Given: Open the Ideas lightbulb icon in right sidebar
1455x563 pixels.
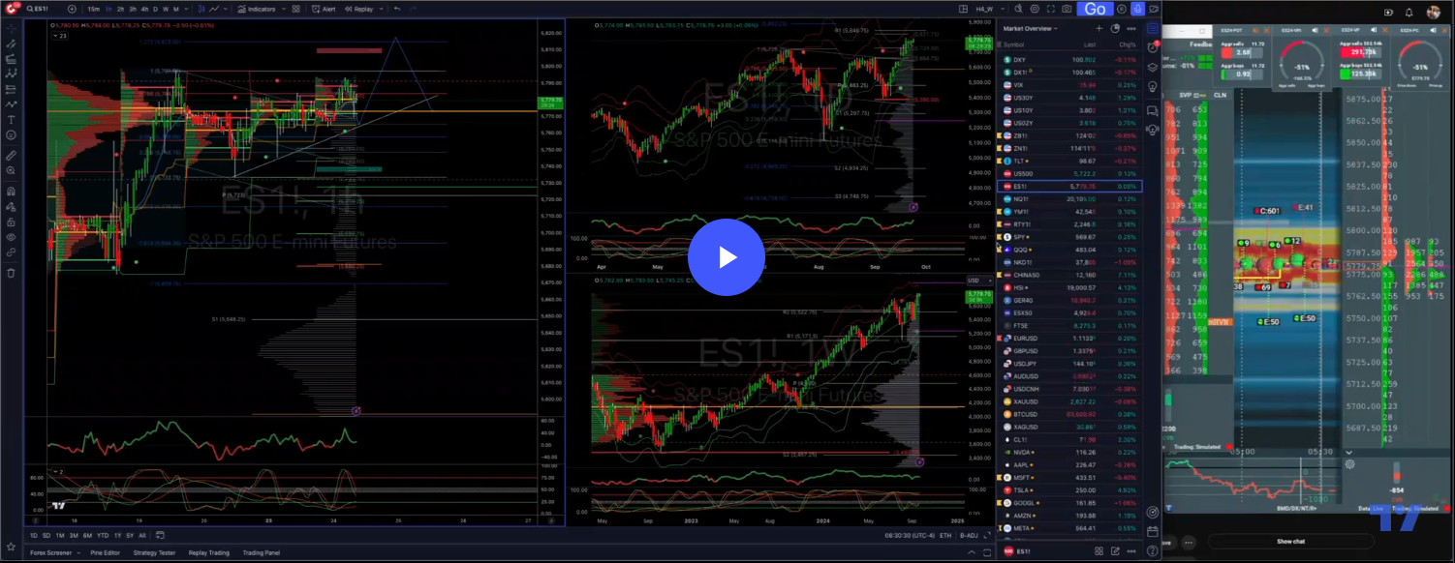Looking at the screenshot, I should click(x=1153, y=86).
